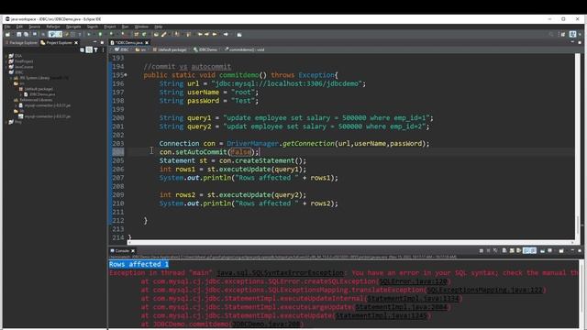Image resolution: width=587 pixels, height=330 pixels.
Task: Expand the FirstProject node in tree
Action: 6,61
